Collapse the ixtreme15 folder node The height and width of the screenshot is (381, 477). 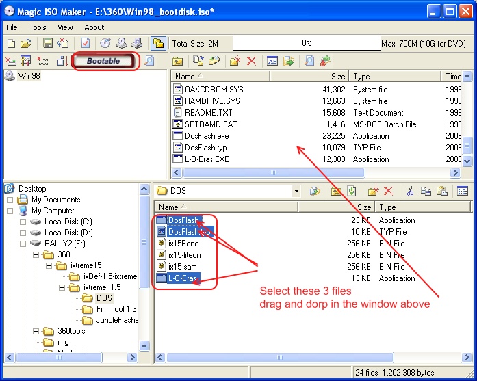[x=49, y=265]
